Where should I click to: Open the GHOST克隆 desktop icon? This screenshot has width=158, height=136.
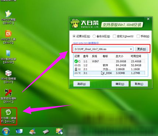8,17
